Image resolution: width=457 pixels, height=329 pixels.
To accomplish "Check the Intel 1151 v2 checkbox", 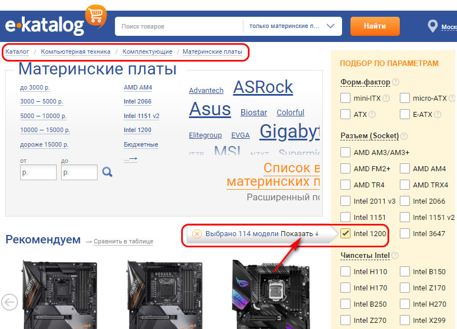I will (405, 217).
